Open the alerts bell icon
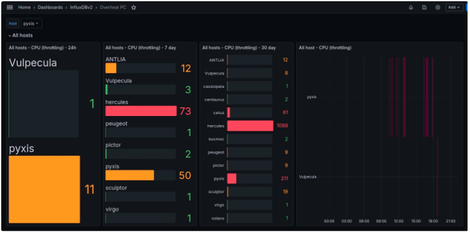470x235 pixels. (410, 7)
